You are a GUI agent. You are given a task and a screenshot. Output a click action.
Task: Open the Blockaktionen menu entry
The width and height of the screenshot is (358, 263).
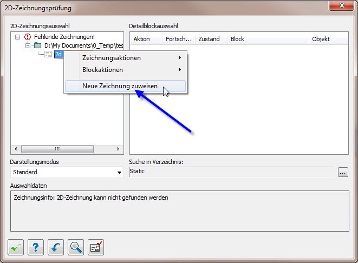coord(125,70)
